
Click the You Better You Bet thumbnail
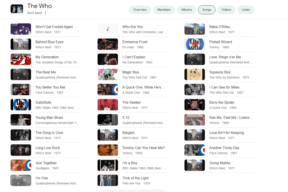[x=21, y=90]
